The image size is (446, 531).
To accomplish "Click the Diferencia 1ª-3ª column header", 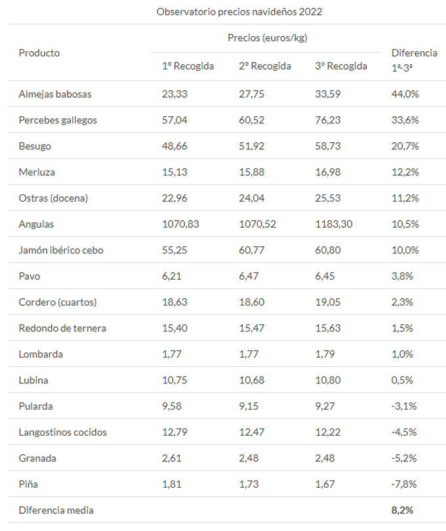I will (414, 59).
